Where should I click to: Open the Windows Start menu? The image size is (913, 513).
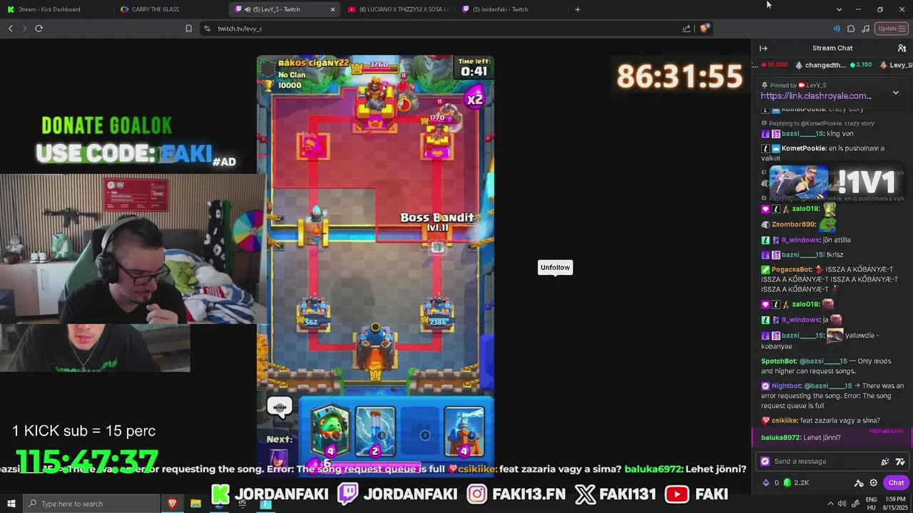pyautogui.click(x=11, y=504)
